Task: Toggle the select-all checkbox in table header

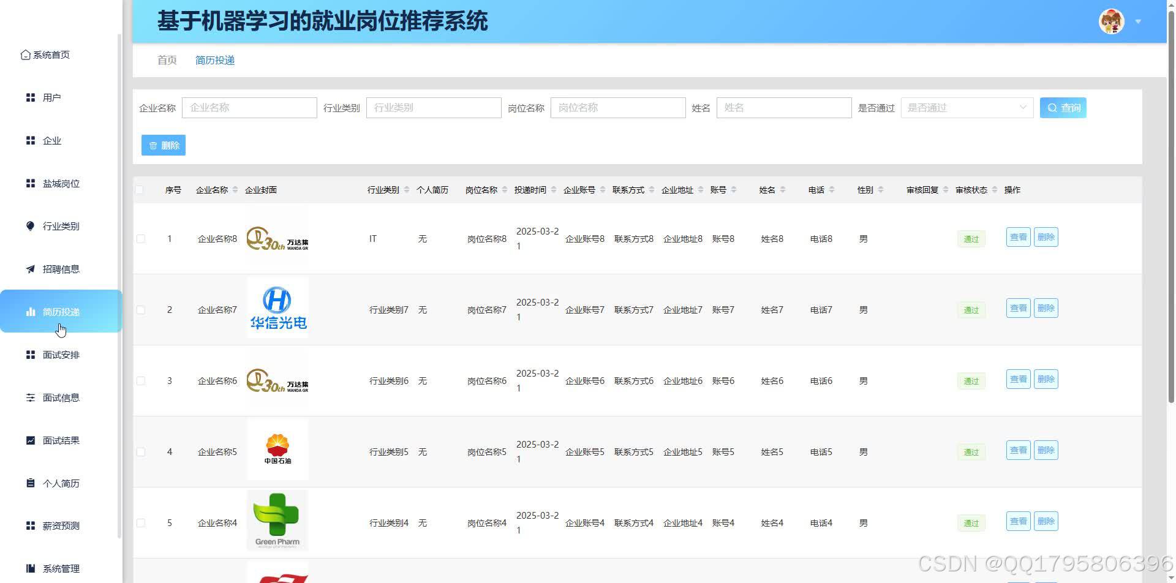Action: pos(140,190)
